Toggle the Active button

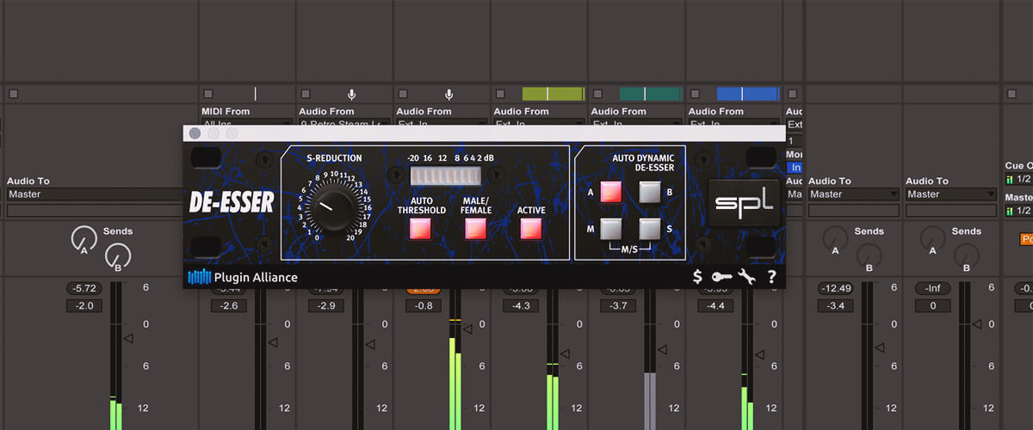(x=531, y=229)
